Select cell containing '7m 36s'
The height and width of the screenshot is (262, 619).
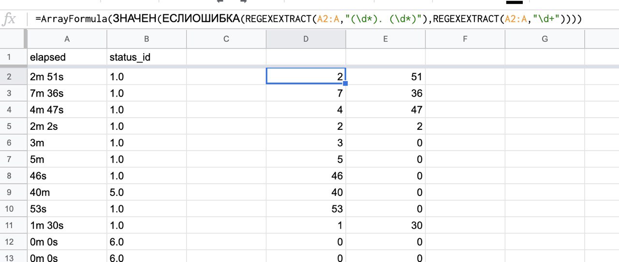pyautogui.click(x=67, y=93)
